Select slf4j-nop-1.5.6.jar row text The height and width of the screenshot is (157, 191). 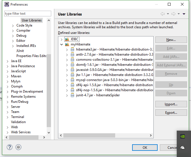115,90
